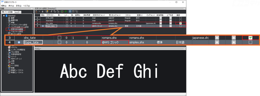Viewport: 260px width, 96px height.
Task: Toggle 垂直 checkbox for DYN_DIM row
Action: 181,18
